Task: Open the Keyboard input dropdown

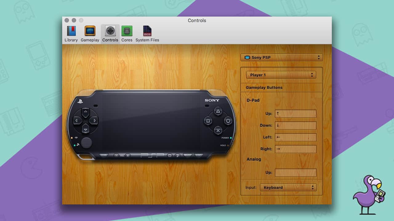Action: 288,188
